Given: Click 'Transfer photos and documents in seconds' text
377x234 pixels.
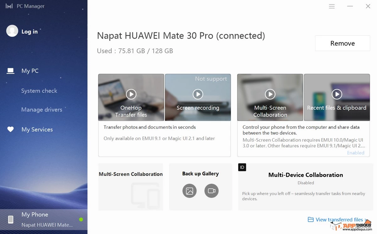Looking at the screenshot, I should 150,127.
